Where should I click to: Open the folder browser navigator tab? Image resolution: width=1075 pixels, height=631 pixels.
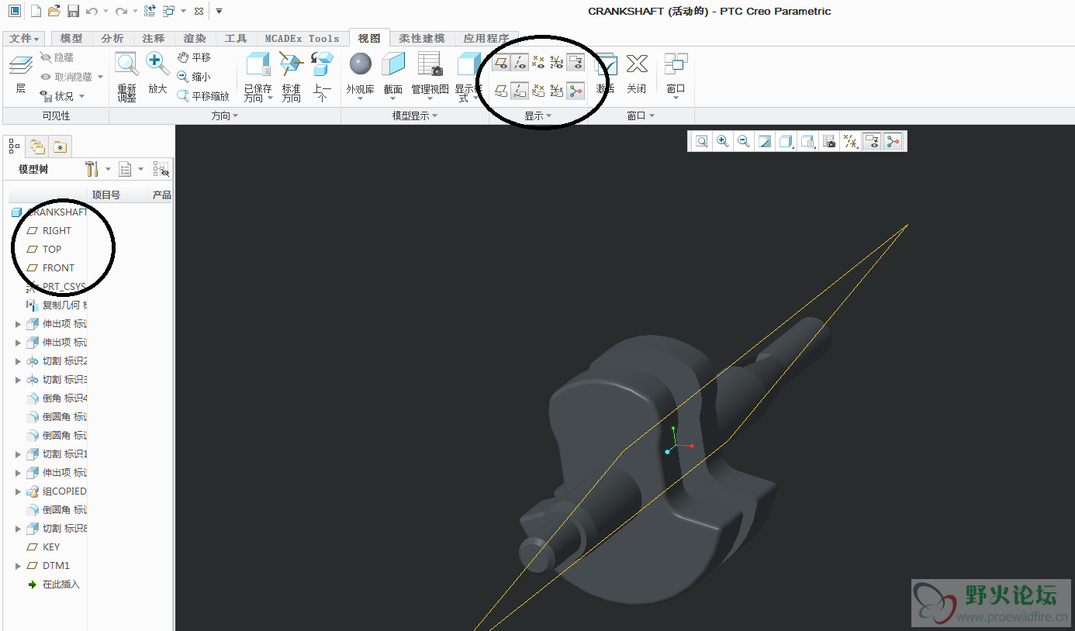(36, 146)
